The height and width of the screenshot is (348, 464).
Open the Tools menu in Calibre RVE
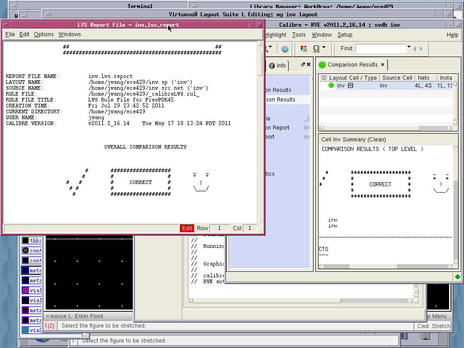click(x=299, y=35)
